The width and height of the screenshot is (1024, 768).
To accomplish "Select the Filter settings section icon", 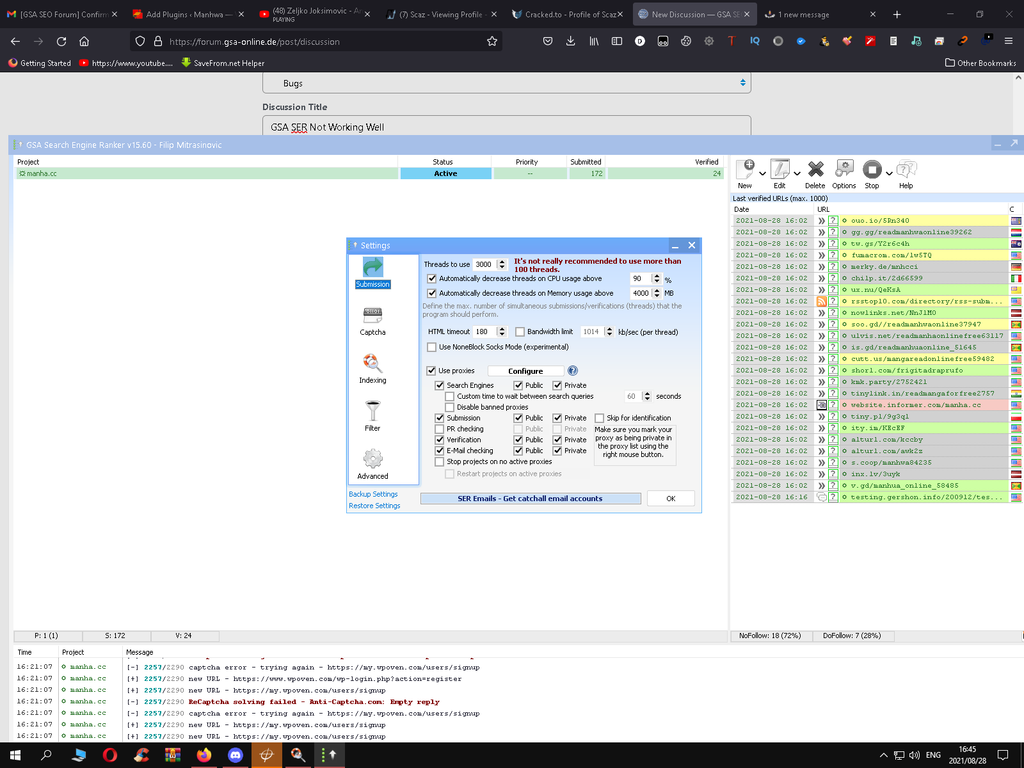I will coord(372,411).
